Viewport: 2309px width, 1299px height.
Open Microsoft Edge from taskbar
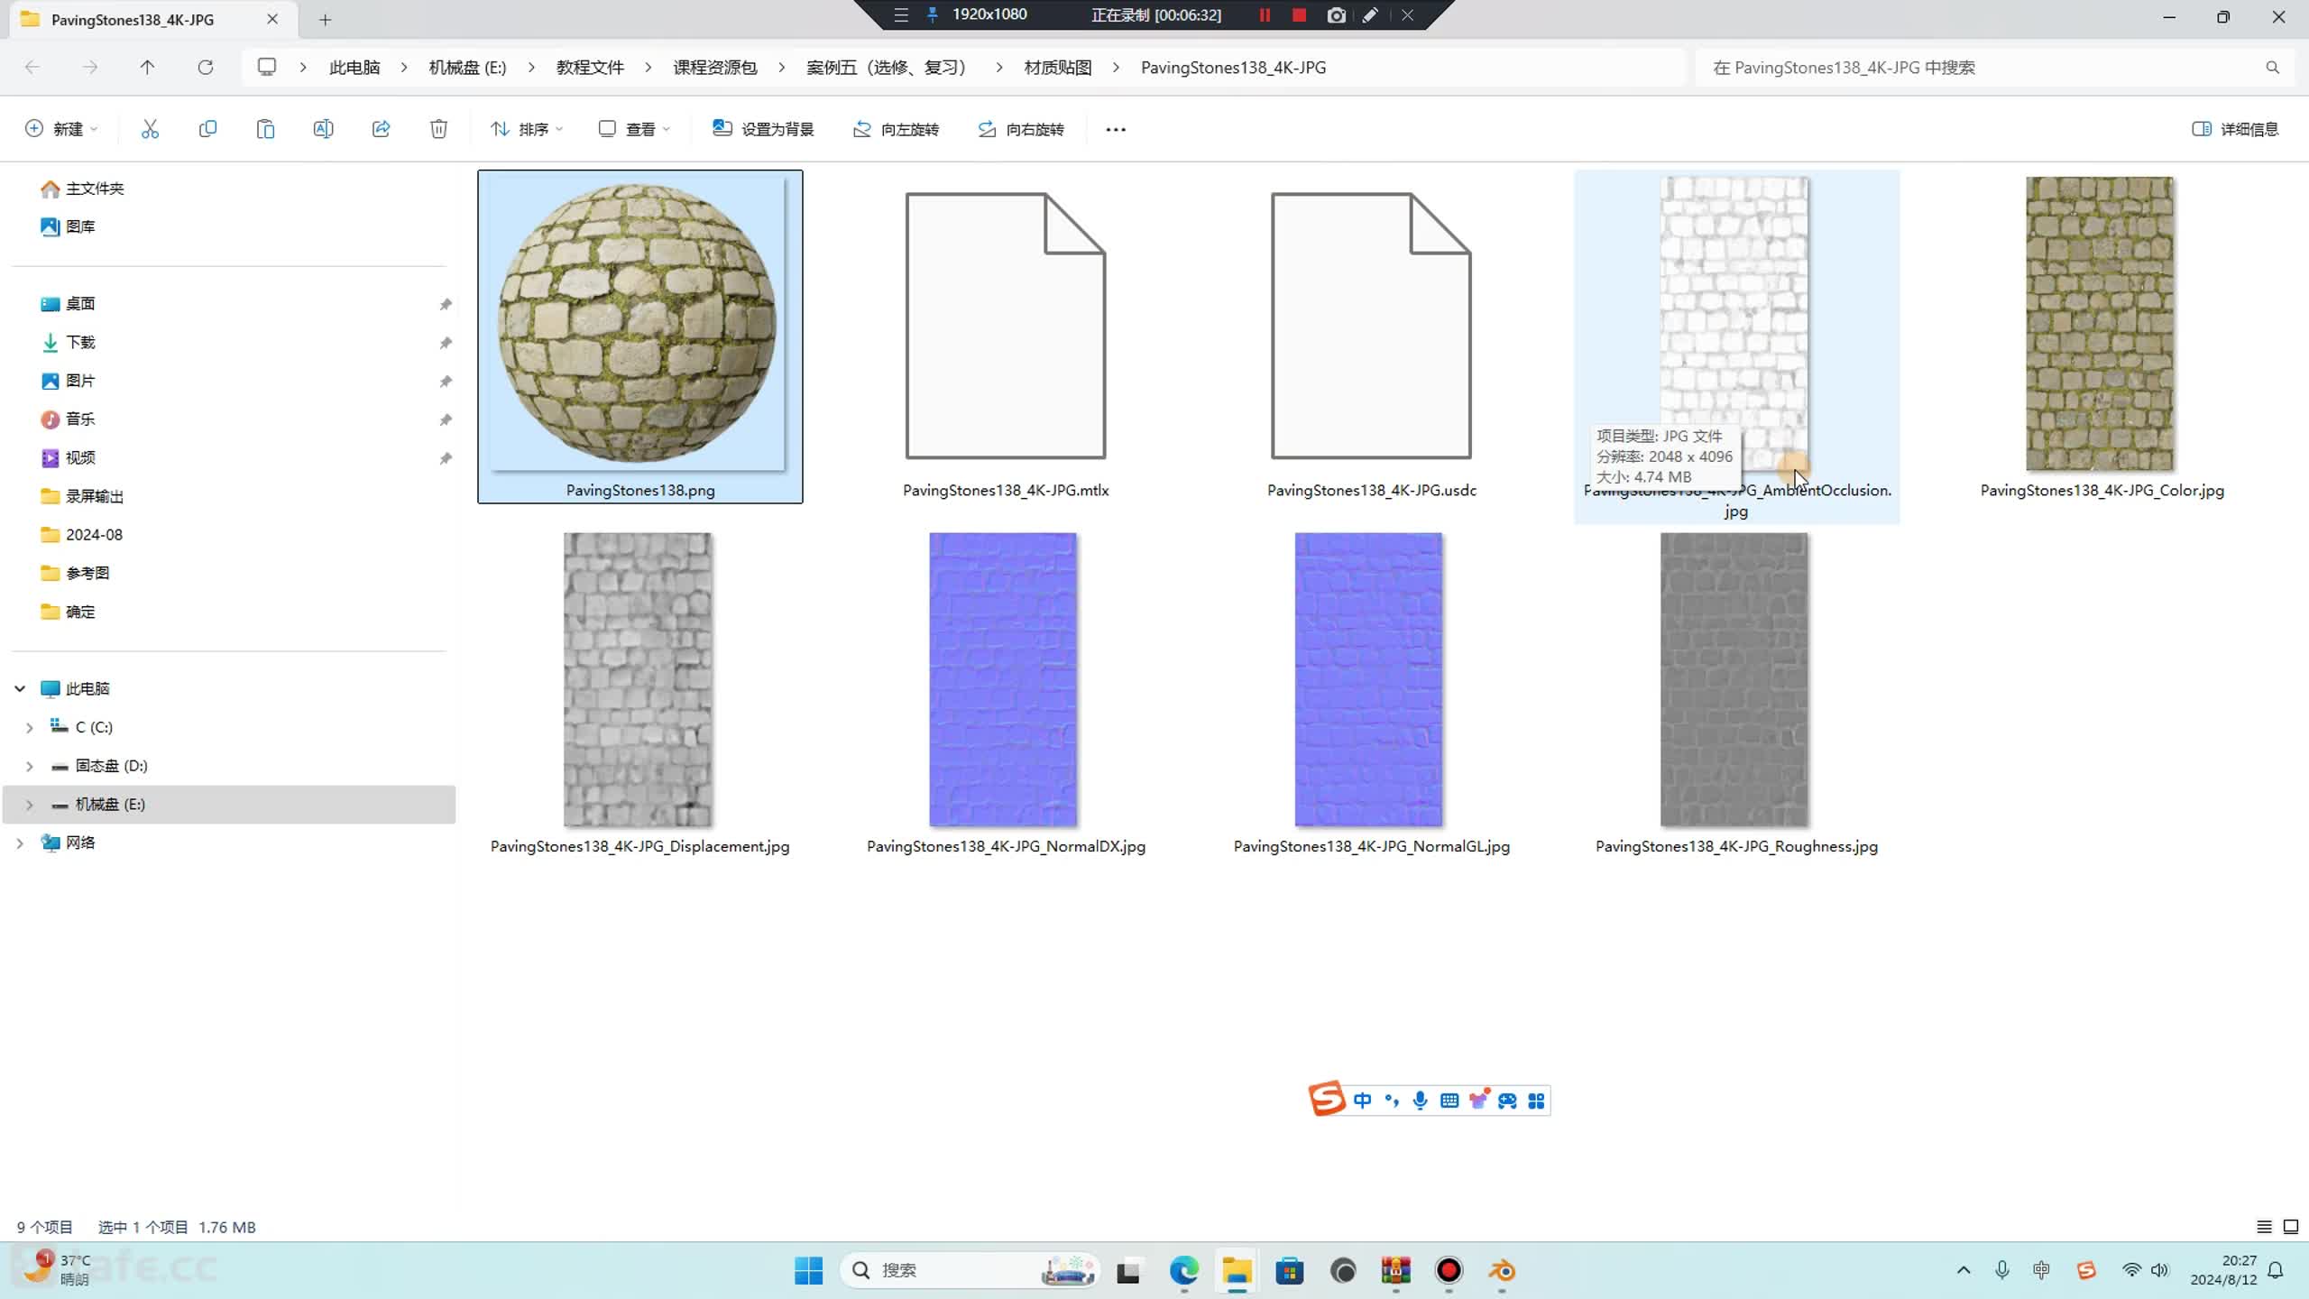point(1183,1270)
